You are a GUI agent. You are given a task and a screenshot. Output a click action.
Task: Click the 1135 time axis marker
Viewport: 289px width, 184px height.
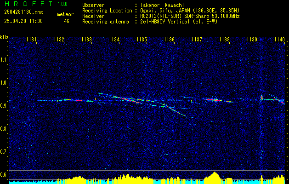point(142,40)
